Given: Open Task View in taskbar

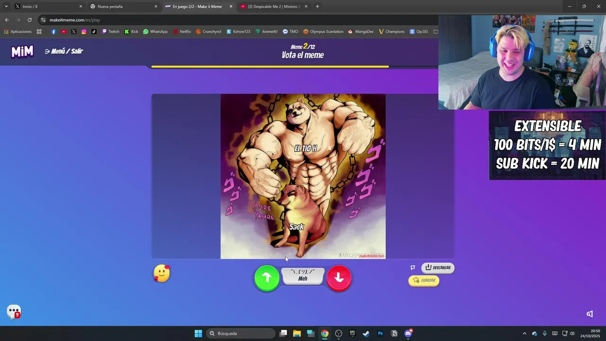Looking at the screenshot, I should tap(283, 333).
